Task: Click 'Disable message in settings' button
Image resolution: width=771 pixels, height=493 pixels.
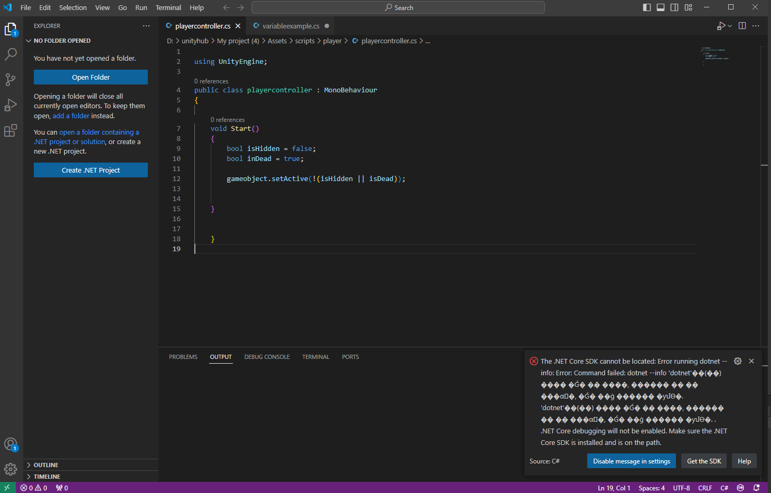Action: pyautogui.click(x=632, y=461)
